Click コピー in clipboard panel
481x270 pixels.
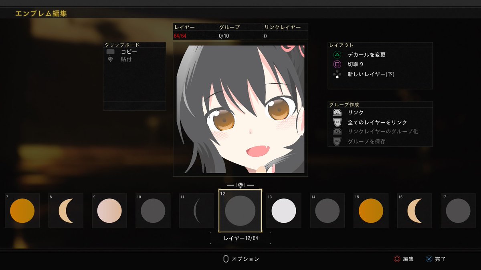129,52
